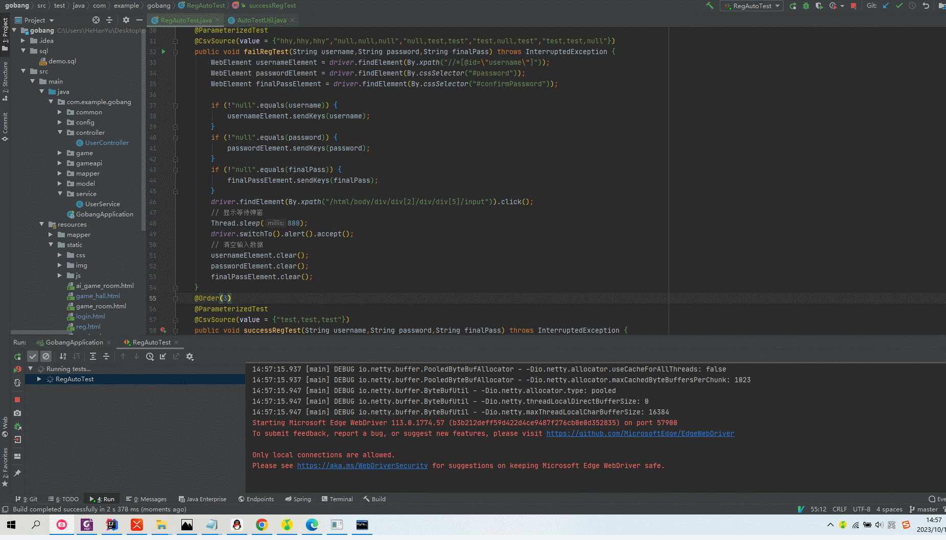Collapse all test results in Run toolbar
The width and height of the screenshot is (946, 540).
(x=106, y=356)
